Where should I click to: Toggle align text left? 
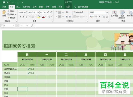coord(56,17)
